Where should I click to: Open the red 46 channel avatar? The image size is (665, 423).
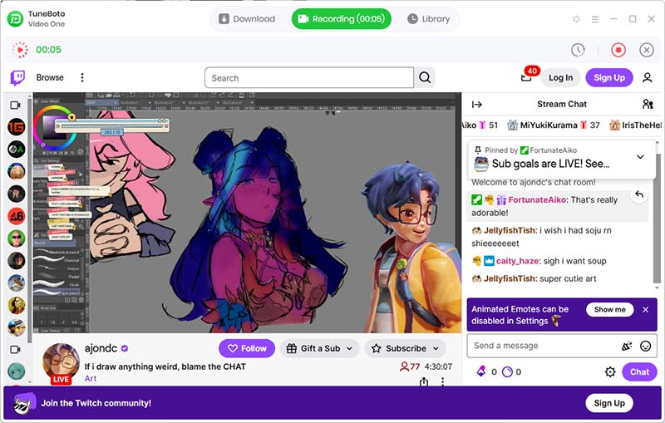[17, 216]
